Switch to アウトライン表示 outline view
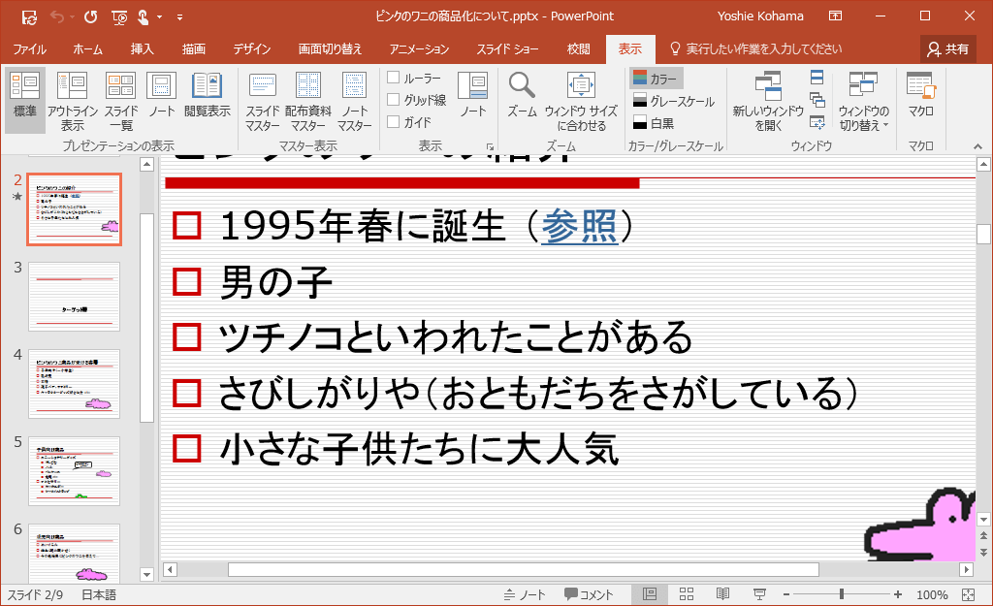The width and height of the screenshot is (993, 606). tap(72, 101)
